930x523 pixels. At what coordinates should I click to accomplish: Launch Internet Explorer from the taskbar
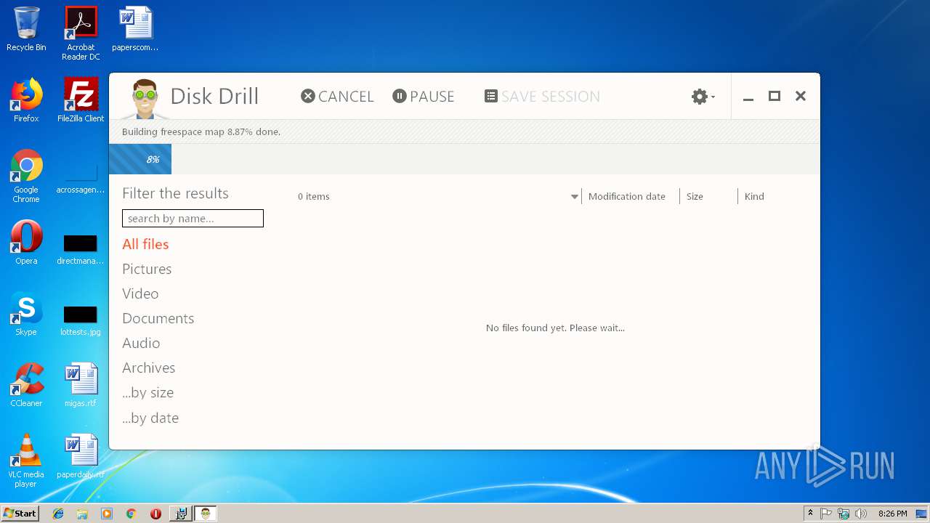coord(58,514)
